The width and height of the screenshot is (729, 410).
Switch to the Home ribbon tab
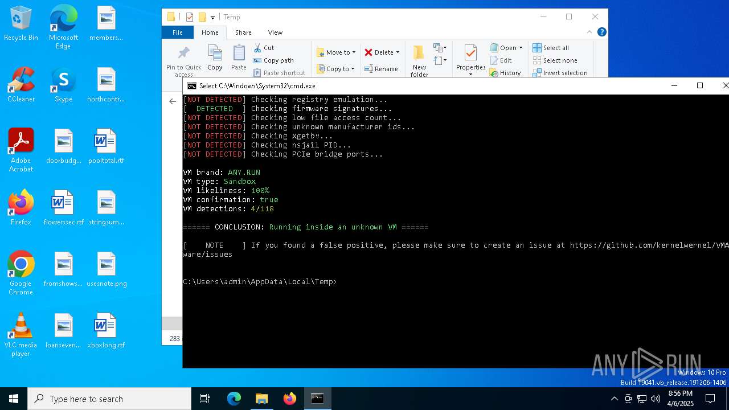[x=210, y=32]
